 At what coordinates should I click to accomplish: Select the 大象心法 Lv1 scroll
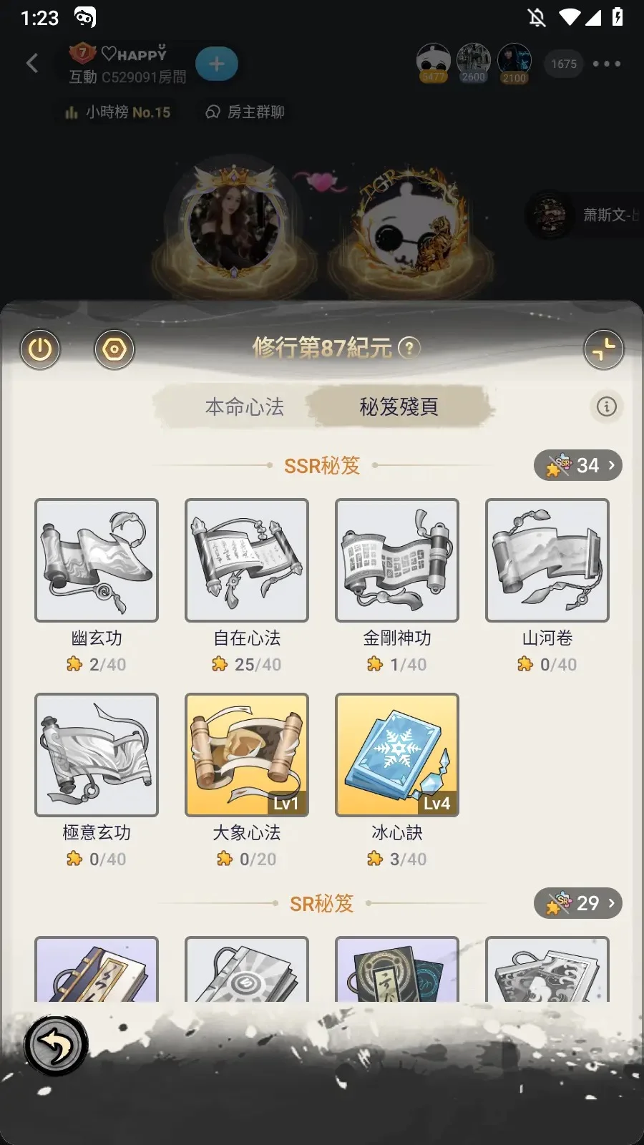point(247,754)
